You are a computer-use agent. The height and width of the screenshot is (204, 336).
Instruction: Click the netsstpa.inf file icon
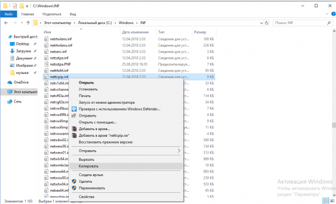[46, 58]
